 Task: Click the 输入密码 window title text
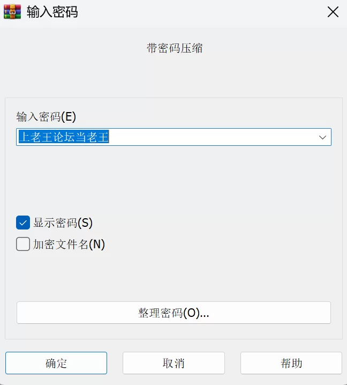[x=52, y=12]
